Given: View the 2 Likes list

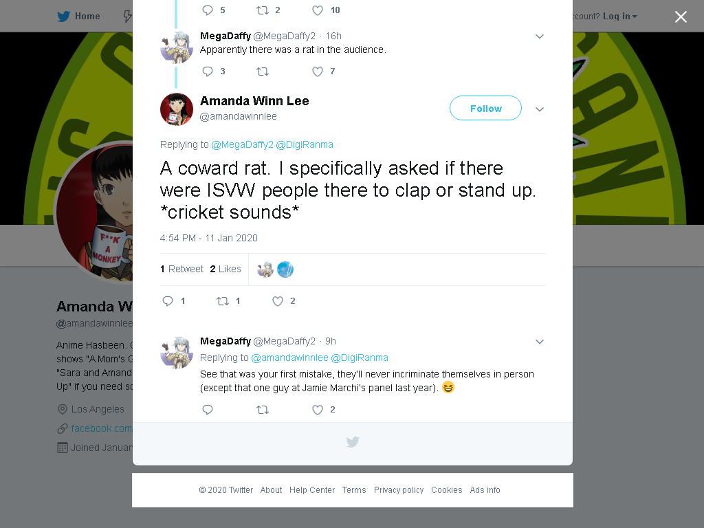Looking at the screenshot, I should point(225,269).
